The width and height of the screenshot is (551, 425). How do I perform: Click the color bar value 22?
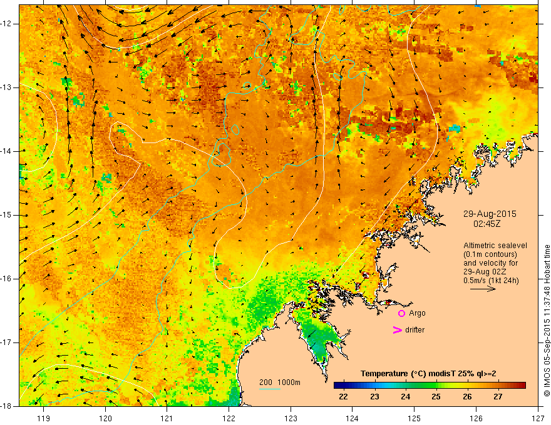[x=343, y=397]
